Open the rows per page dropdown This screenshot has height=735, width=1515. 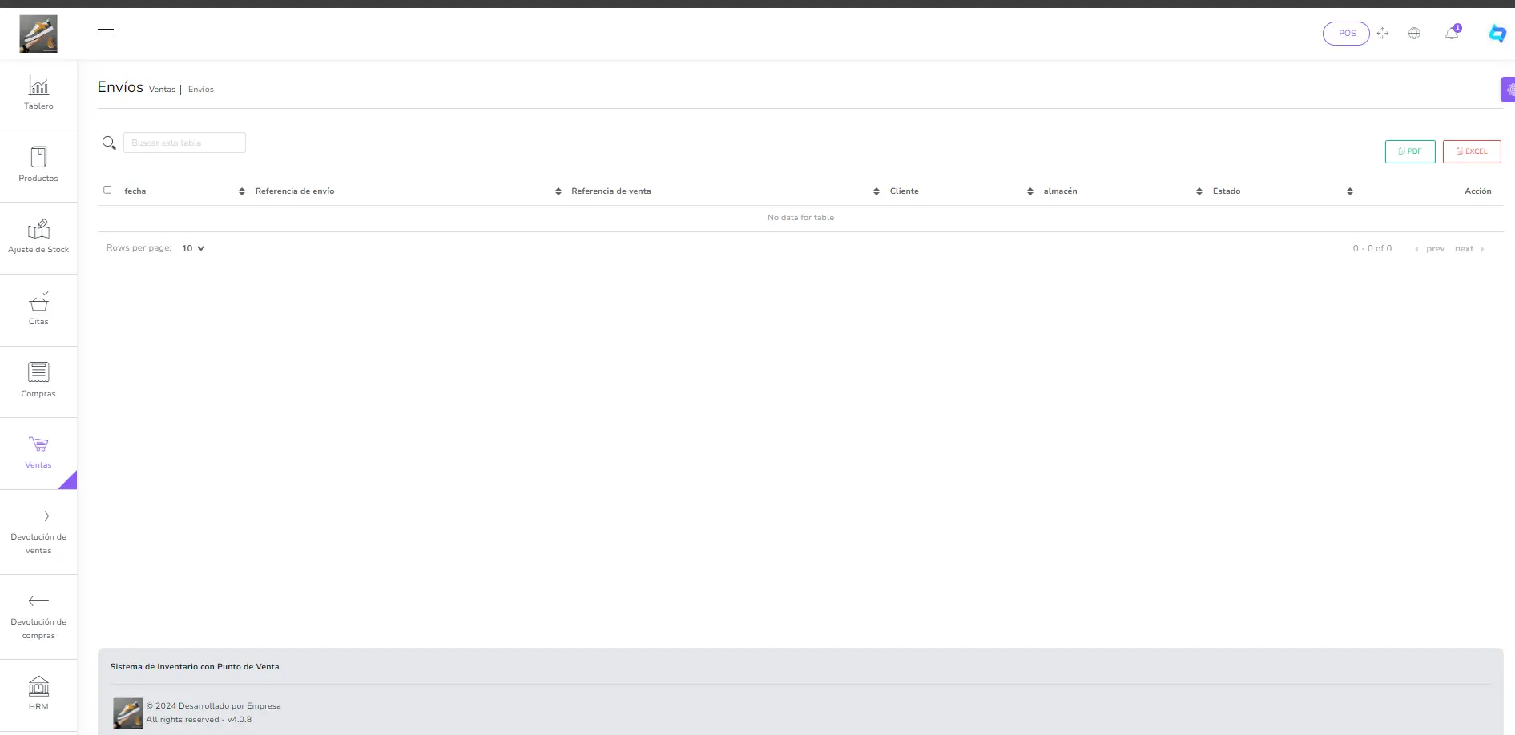193,248
